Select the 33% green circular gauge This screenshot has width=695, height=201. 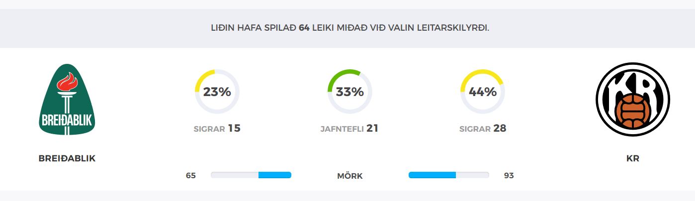[x=350, y=92]
